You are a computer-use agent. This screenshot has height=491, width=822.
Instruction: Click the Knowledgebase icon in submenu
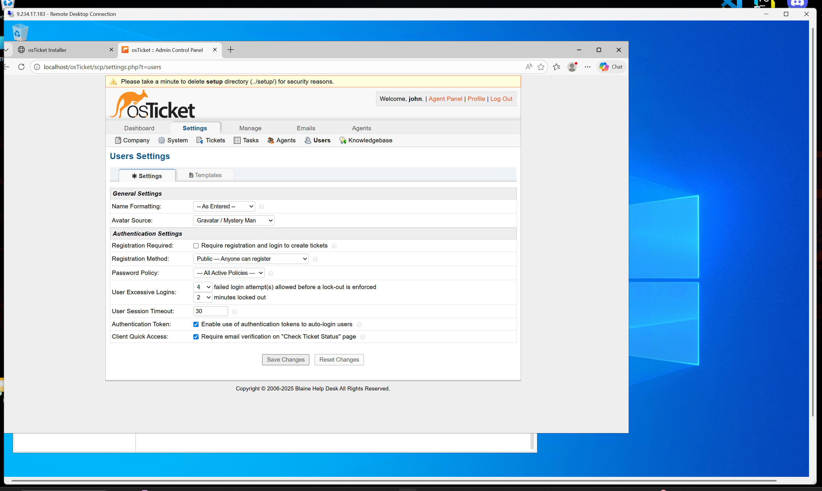point(343,140)
